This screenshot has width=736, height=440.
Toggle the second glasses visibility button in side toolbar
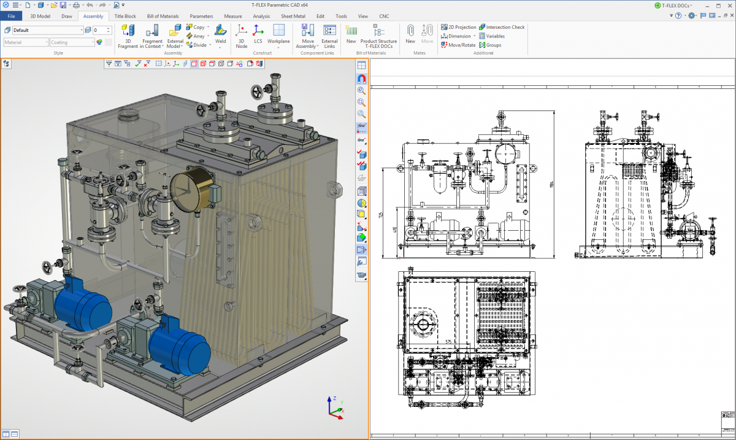click(x=361, y=141)
